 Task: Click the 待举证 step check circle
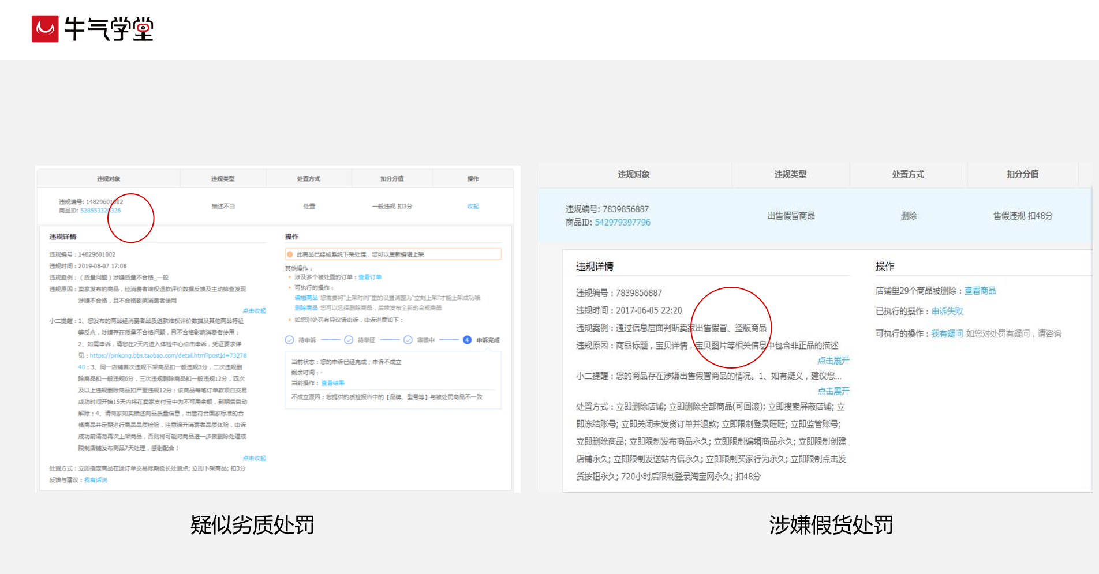pos(349,340)
